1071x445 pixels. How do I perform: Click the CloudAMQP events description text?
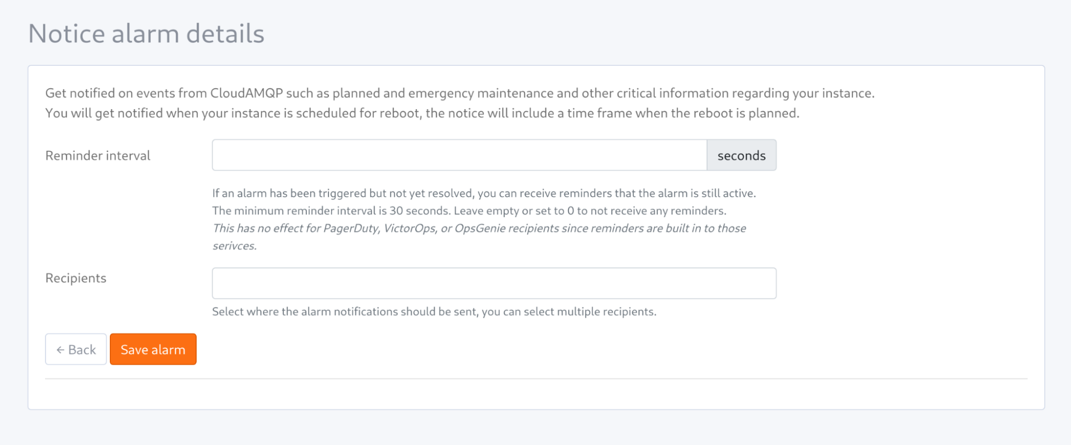coord(460,93)
